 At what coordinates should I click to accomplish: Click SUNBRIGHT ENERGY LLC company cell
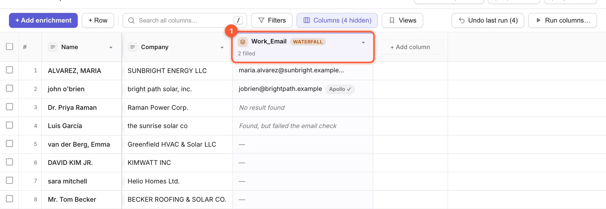(177, 71)
